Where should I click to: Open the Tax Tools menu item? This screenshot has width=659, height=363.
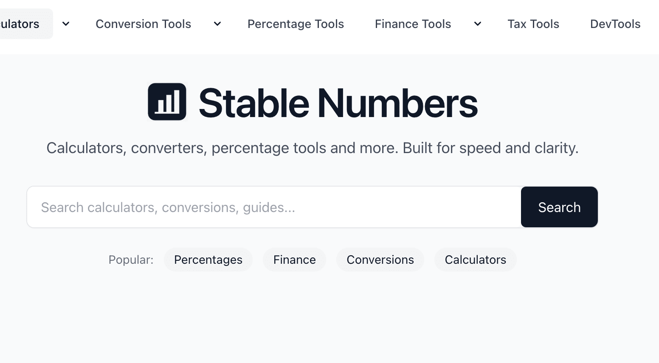tap(533, 24)
